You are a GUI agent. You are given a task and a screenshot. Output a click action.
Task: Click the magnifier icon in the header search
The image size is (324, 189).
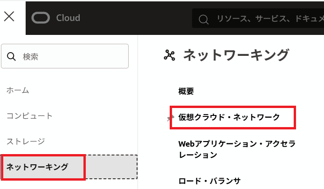tap(203, 19)
